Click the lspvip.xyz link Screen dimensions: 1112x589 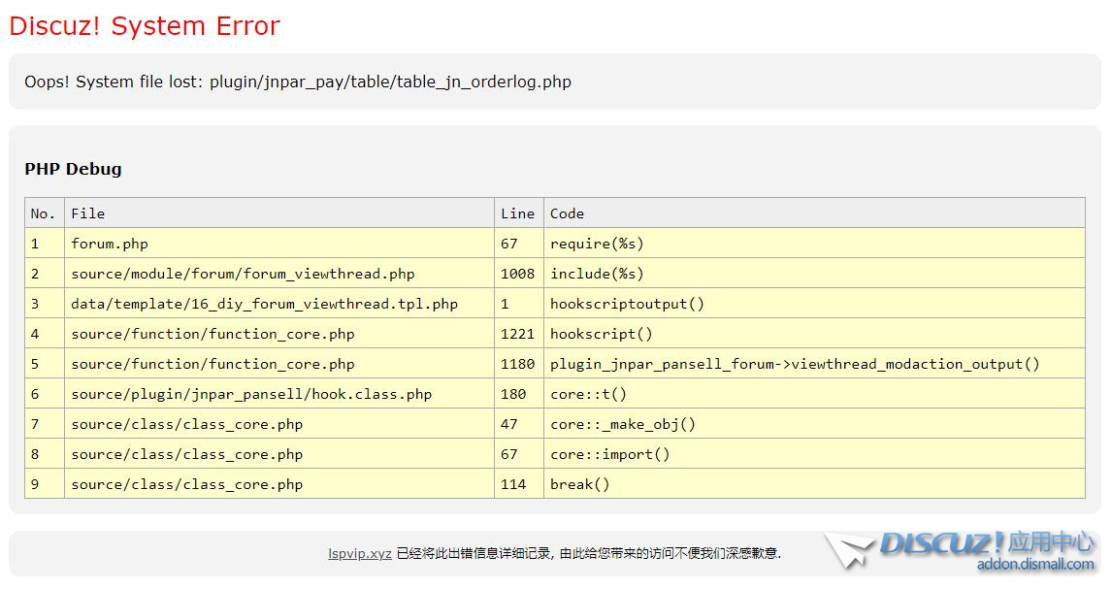click(x=359, y=553)
